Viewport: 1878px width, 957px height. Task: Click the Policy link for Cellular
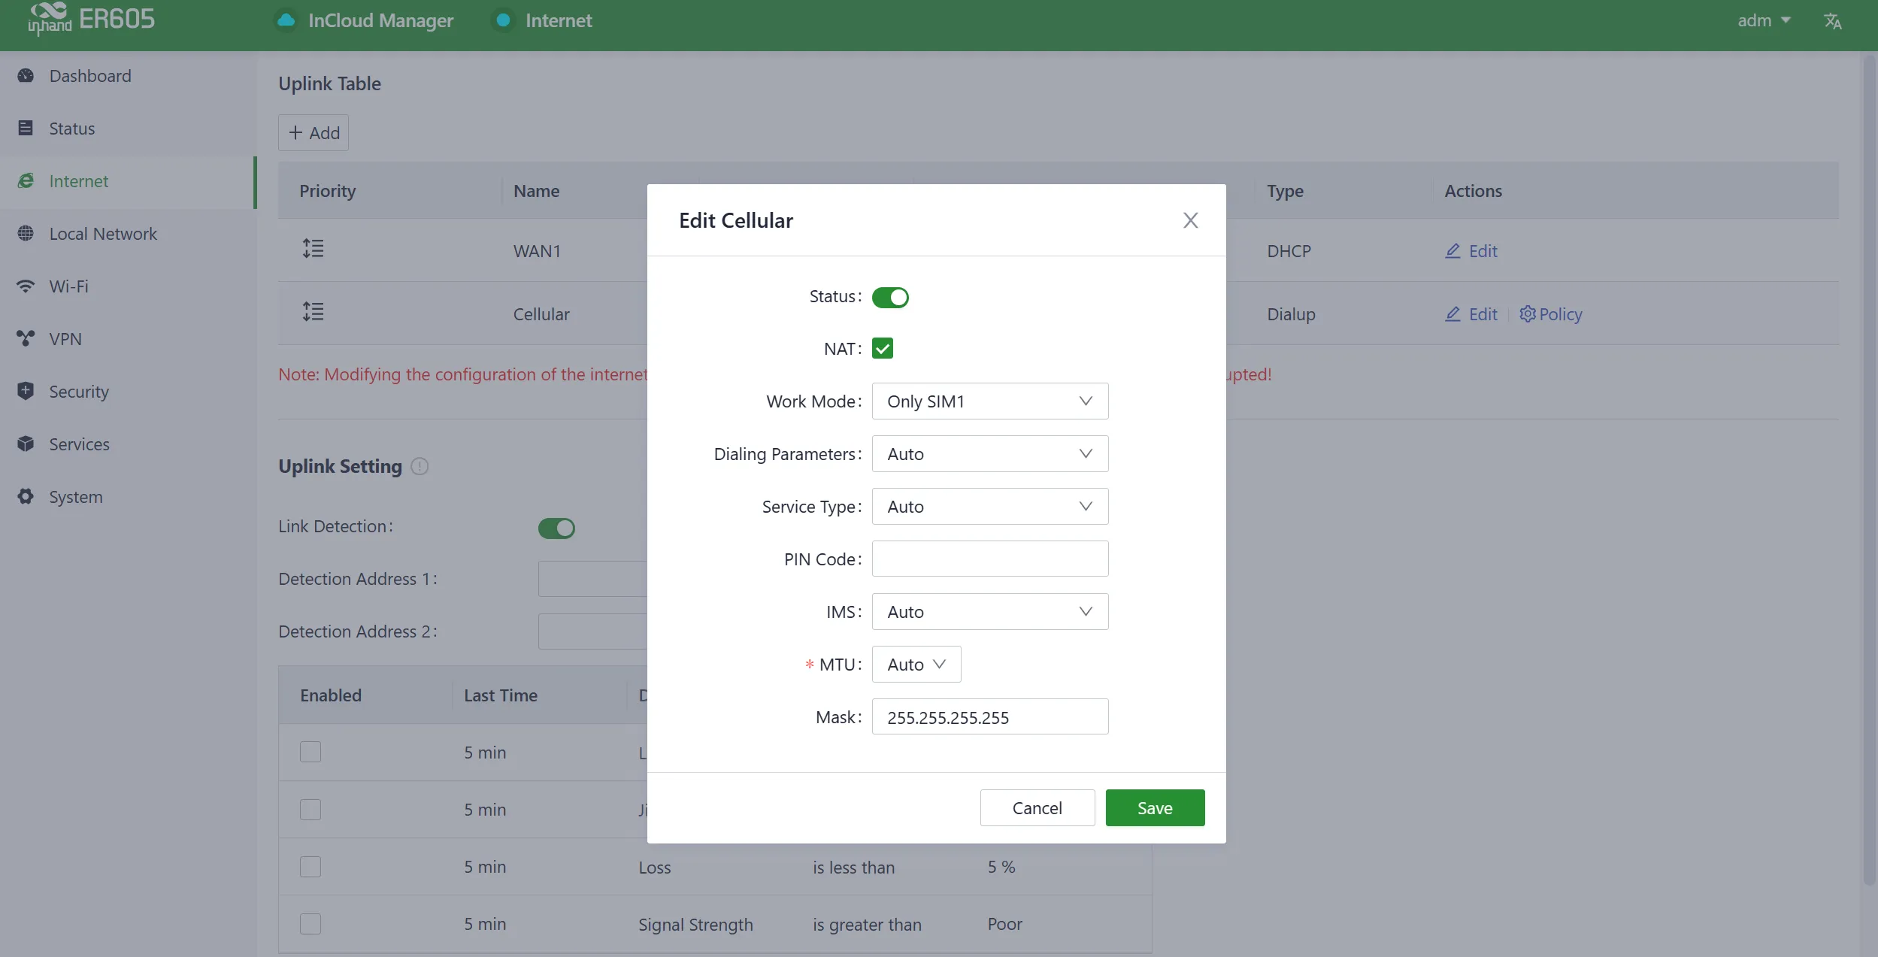(x=1551, y=314)
